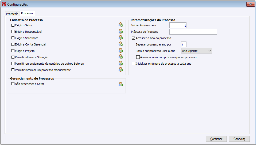Click user icon beside Não preencher o Setor
The image size is (257, 145).
(x=121, y=84)
